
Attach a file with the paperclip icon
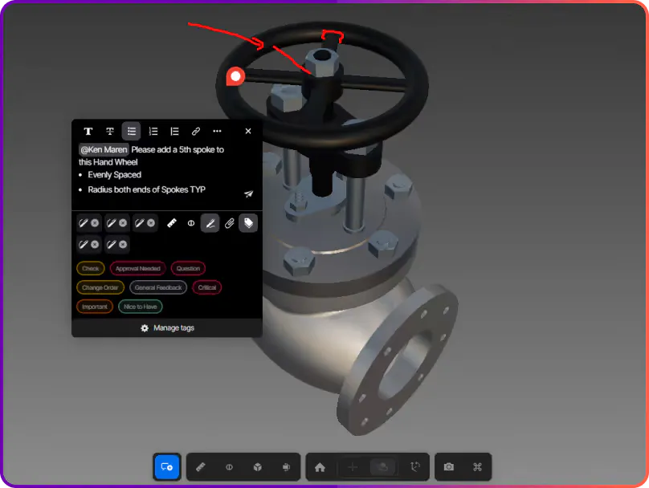click(229, 223)
